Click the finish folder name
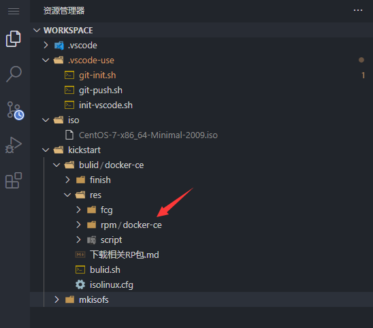 100,180
